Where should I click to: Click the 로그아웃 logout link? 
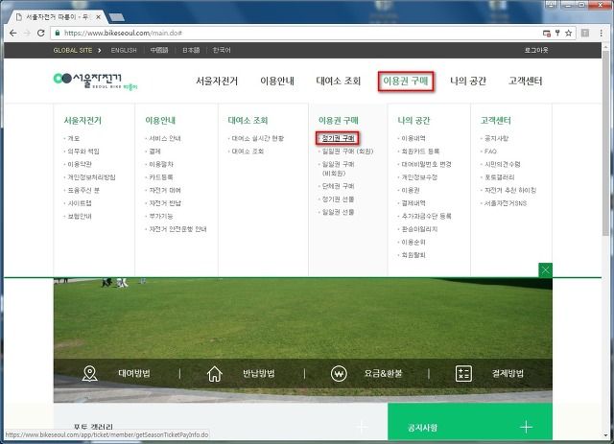coord(536,50)
